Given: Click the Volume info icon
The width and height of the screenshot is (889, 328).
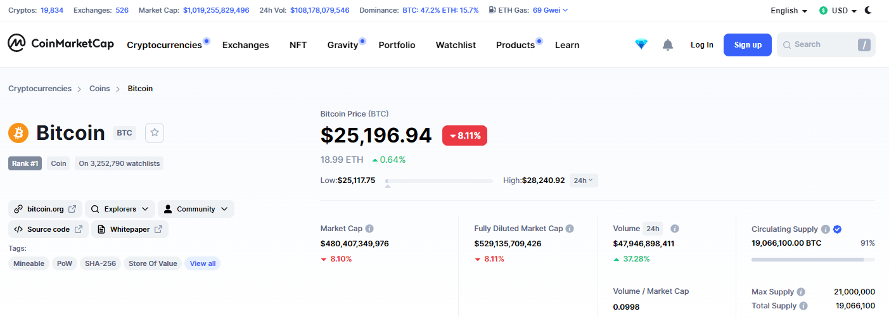Looking at the screenshot, I should (675, 229).
